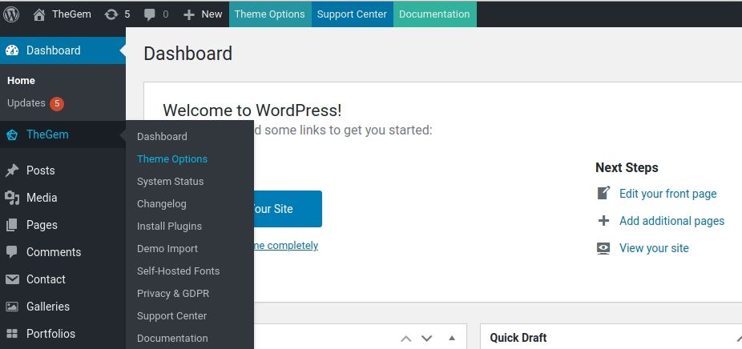Screen dimensions: 742x349
Task: Click the Edit your front page link
Action: click(x=667, y=194)
